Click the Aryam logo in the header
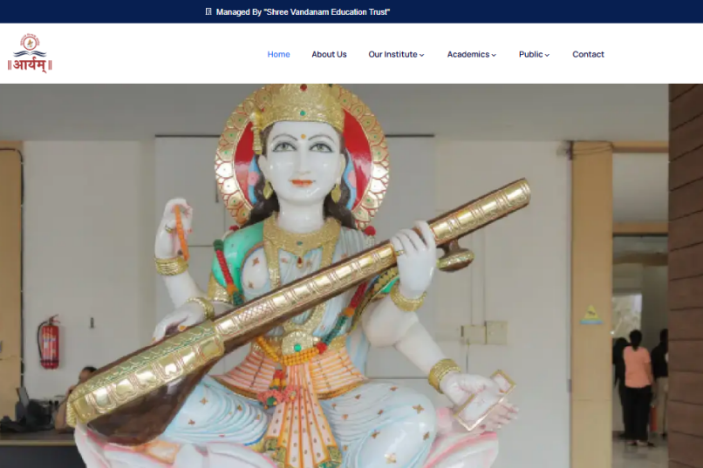 pyautogui.click(x=31, y=53)
